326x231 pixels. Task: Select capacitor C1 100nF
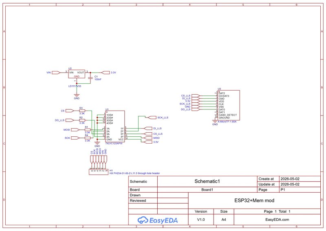[x=90, y=78]
